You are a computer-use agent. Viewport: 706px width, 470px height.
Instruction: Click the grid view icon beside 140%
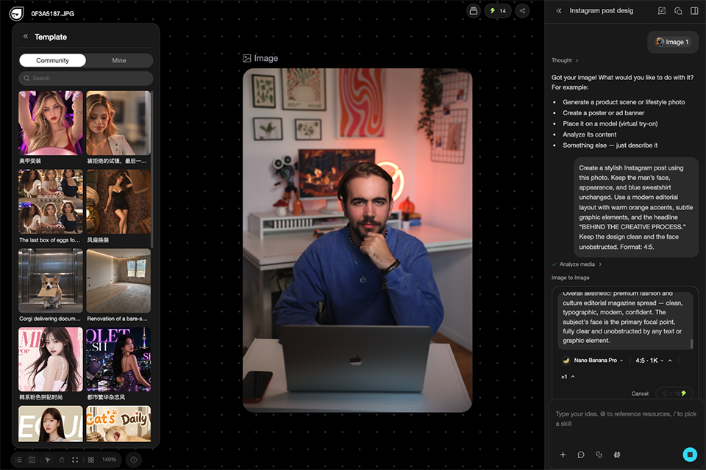pos(91,460)
